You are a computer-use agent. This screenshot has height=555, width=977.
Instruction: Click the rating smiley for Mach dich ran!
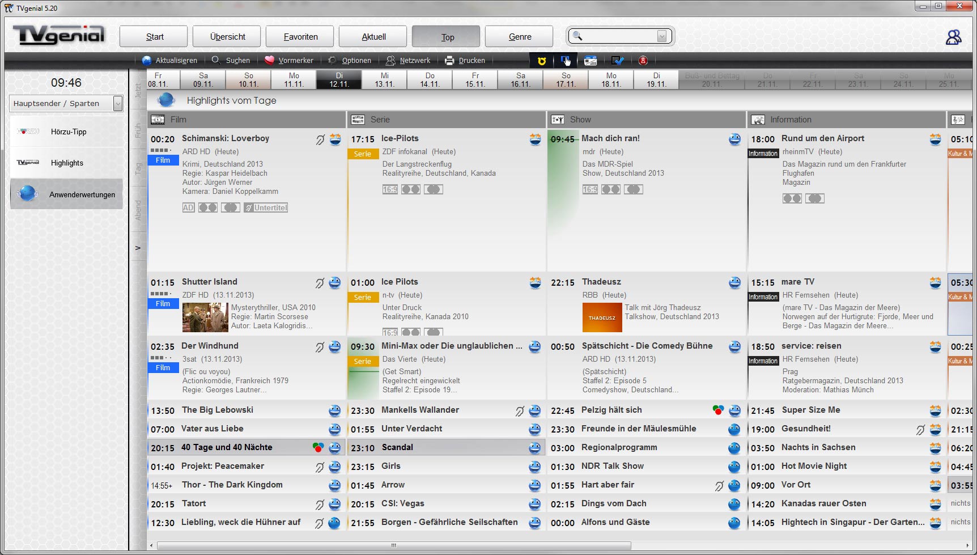[734, 139]
